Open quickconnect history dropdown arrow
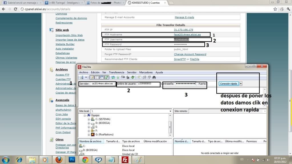 pos(241,84)
